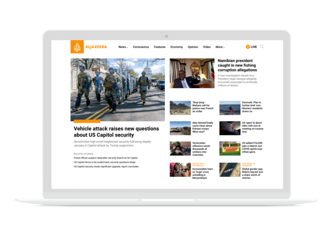The image size is (332, 239).
Task: Open the Economy menu item
Action: (176, 47)
